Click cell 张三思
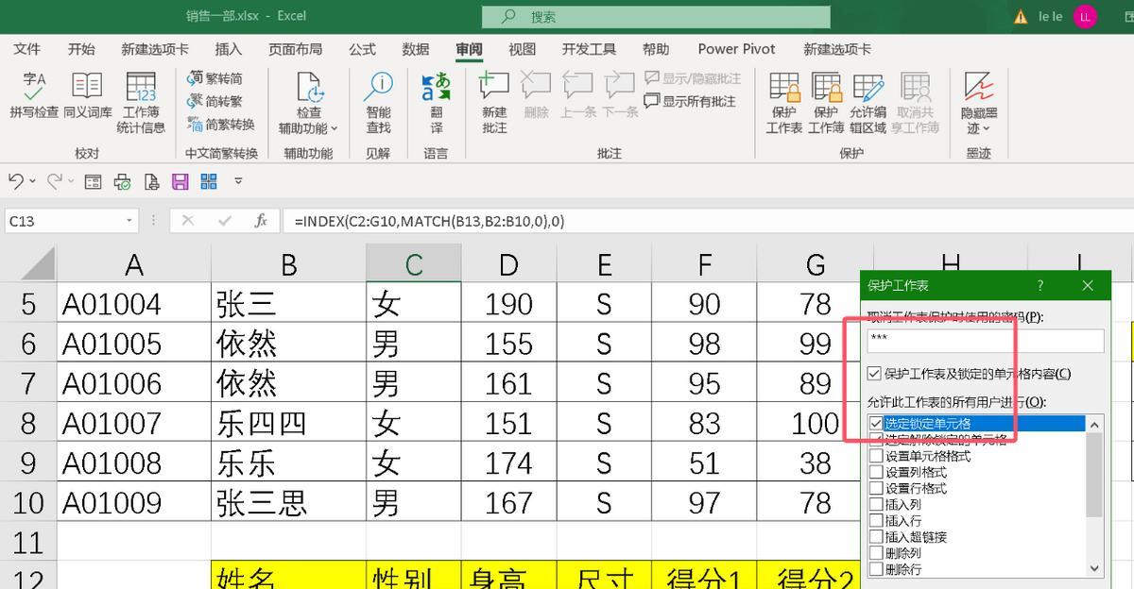Screen dimensions: 1134x589 click(288, 502)
